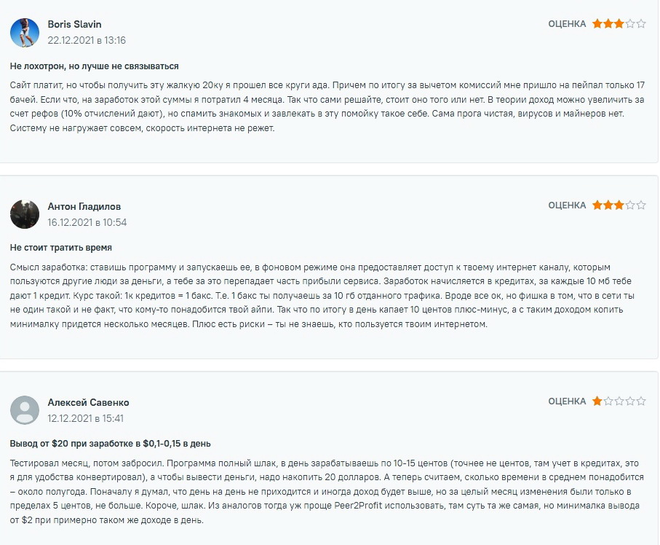Click the second empty star in Алексей Савенко's rating
Viewport: 660px width, 545px height.
click(x=619, y=401)
